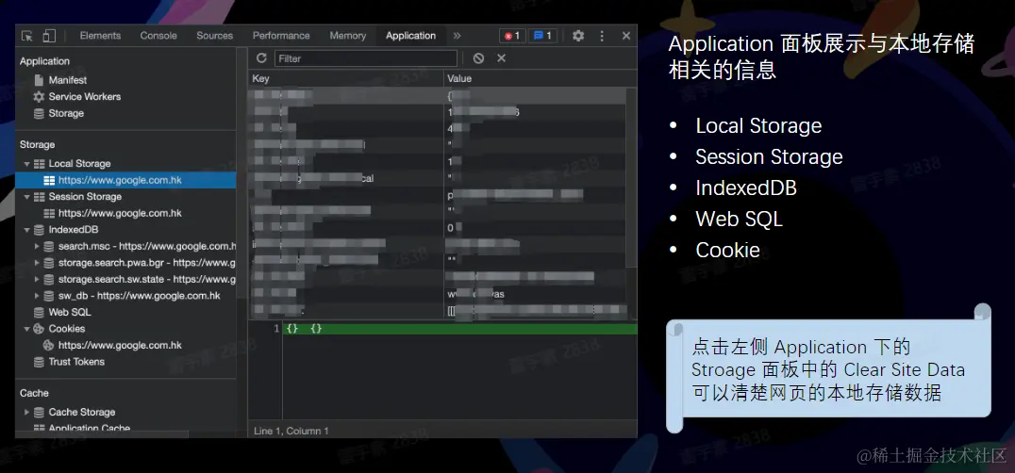Click the Service Workers gear icon
The image size is (1015, 473).
click(39, 96)
